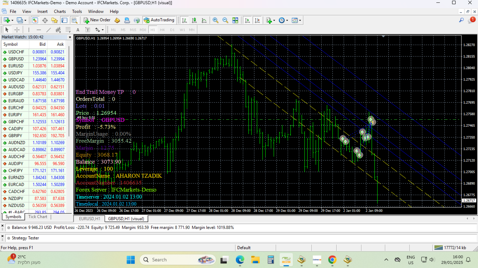Toggle AutoTrading on or off
This screenshot has height=268, width=478.
tap(159, 20)
